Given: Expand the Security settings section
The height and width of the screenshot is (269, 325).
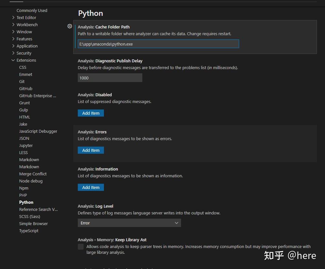Looking at the screenshot, I should click(x=25, y=53).
